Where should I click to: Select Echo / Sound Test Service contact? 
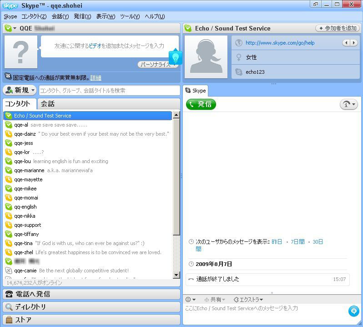click(x=87, y=116)
